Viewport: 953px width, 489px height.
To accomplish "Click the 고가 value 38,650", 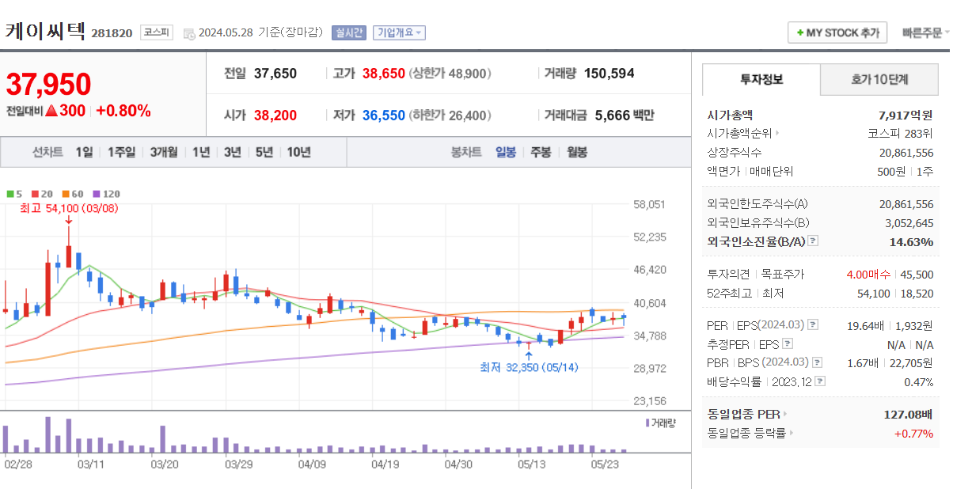I will point(384,74).
